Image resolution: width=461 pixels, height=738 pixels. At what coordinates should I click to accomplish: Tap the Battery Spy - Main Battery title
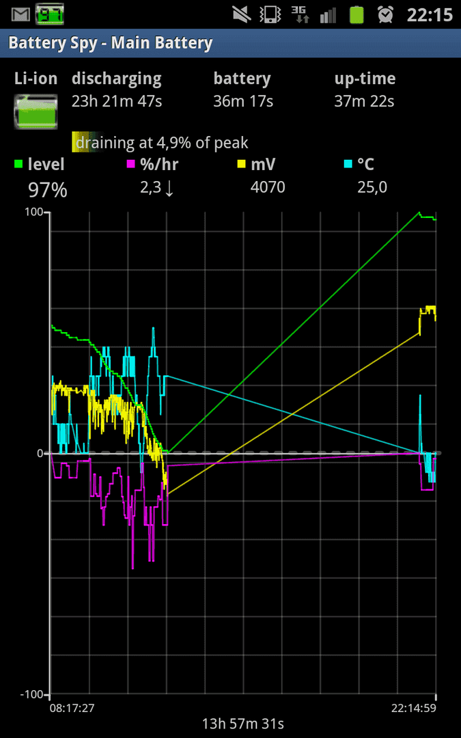(111, 43)
